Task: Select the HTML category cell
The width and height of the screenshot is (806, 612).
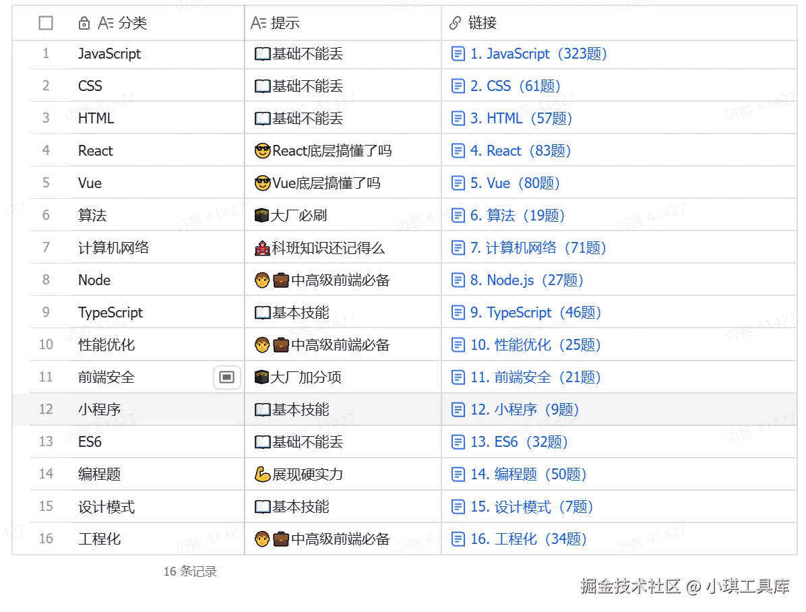Action: pyautogui.click(x=157, y=118)
